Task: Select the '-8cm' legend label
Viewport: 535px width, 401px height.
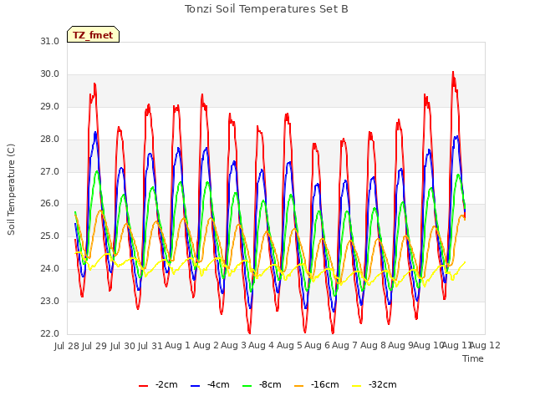Action: pos(270,384)
